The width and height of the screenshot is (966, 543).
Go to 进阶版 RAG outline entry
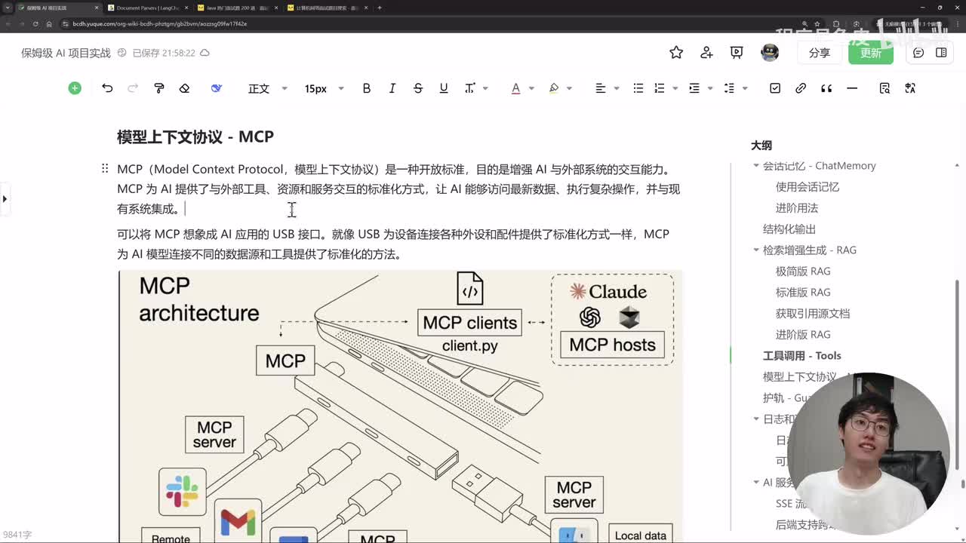click(x=803, y=335)
